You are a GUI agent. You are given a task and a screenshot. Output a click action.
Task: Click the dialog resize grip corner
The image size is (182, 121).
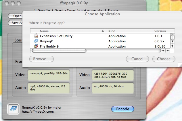click(x=180, y=65)
